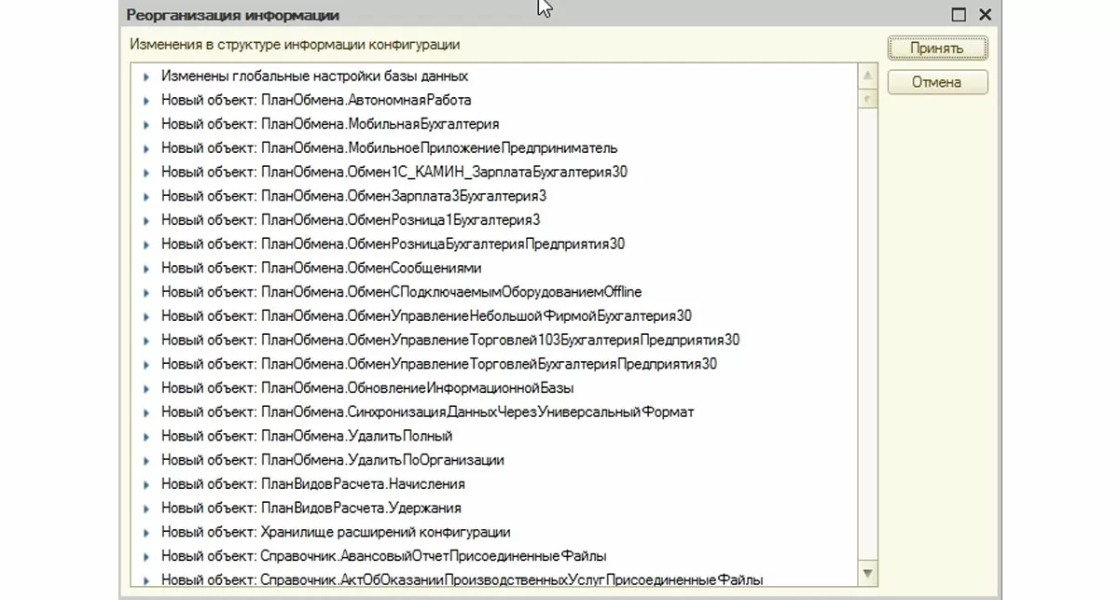Select text ПланОбмена.ОбновлениеИнформационнойБазы
The height and width of the screenshot is (600, 1119).
click(x=418, y=388)
